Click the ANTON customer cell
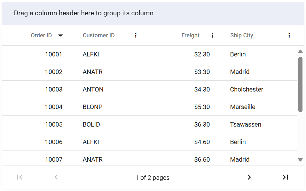The width and height of the screenshot is (306, 191). pyautogui.click(x=93, y=89)
